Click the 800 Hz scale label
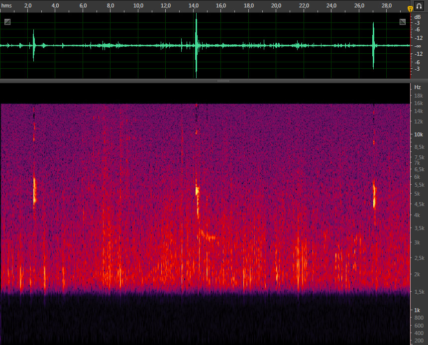 click(x=419, y=318)
